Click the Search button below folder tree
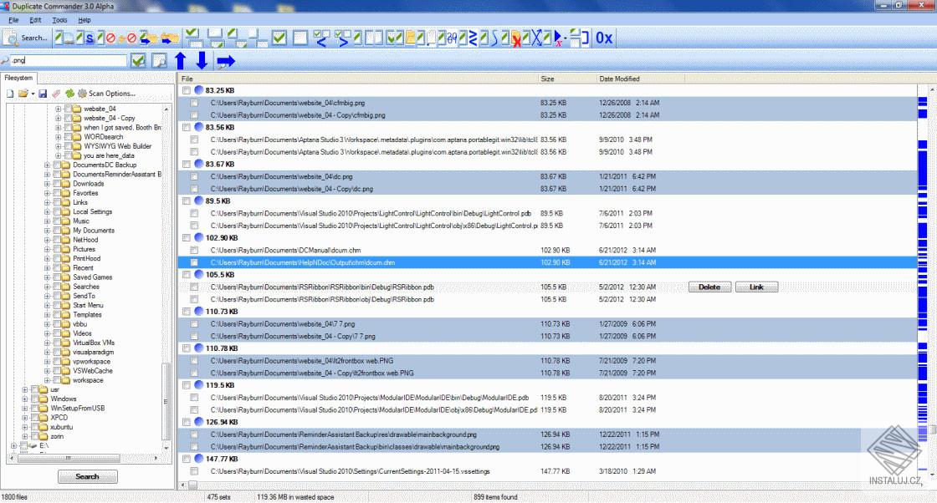 tap(87, 476)
